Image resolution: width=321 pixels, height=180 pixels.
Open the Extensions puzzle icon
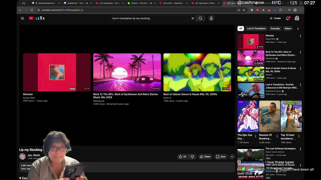click(x=281, y=10)
